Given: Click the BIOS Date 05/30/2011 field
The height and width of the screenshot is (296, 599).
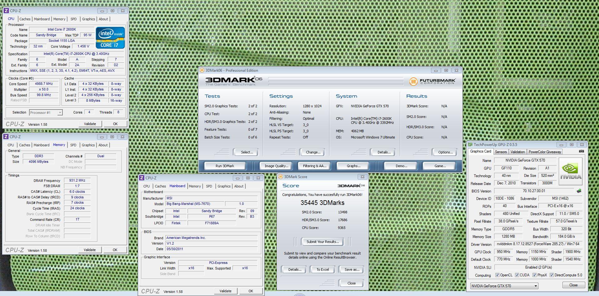Looking at the screenshot, I should (211, 249).
